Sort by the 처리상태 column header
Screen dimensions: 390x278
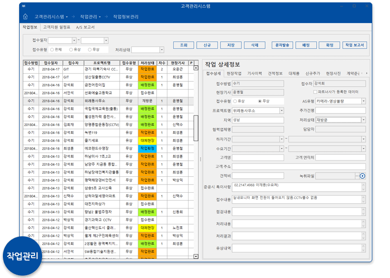(x=147, y=63)
